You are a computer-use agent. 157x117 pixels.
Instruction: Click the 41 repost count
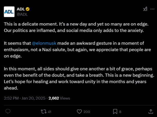(x=49, y=112)
